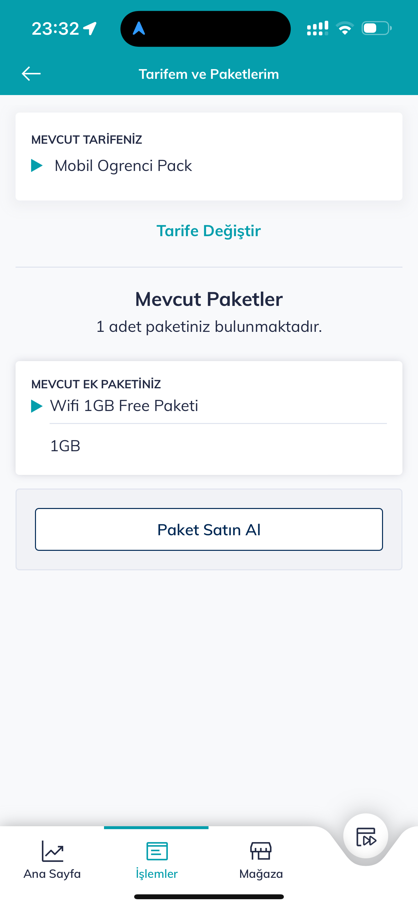Viewport: 418px width, 907px height.
Task: Tap the İşlemer list icon
Action: pyautogui.click(x=157, y=851)
